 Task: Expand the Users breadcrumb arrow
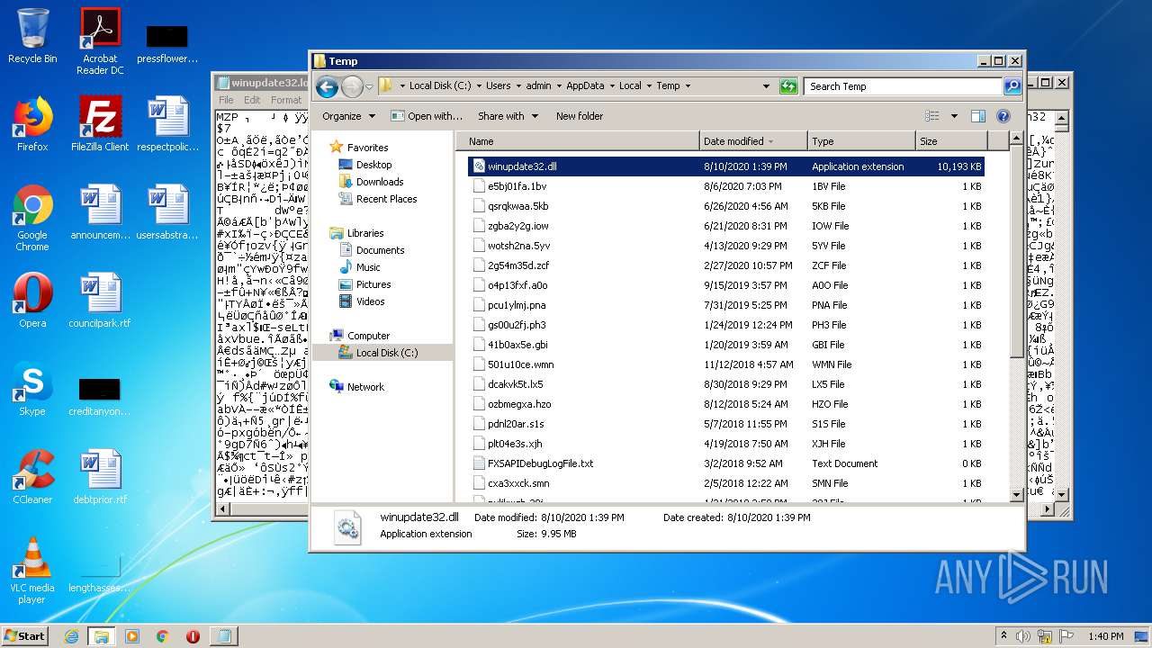(517, 86)
